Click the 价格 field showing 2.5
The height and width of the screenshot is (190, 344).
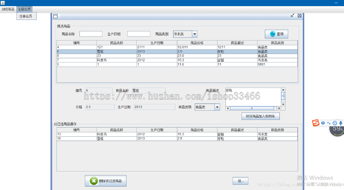(100, 107)
